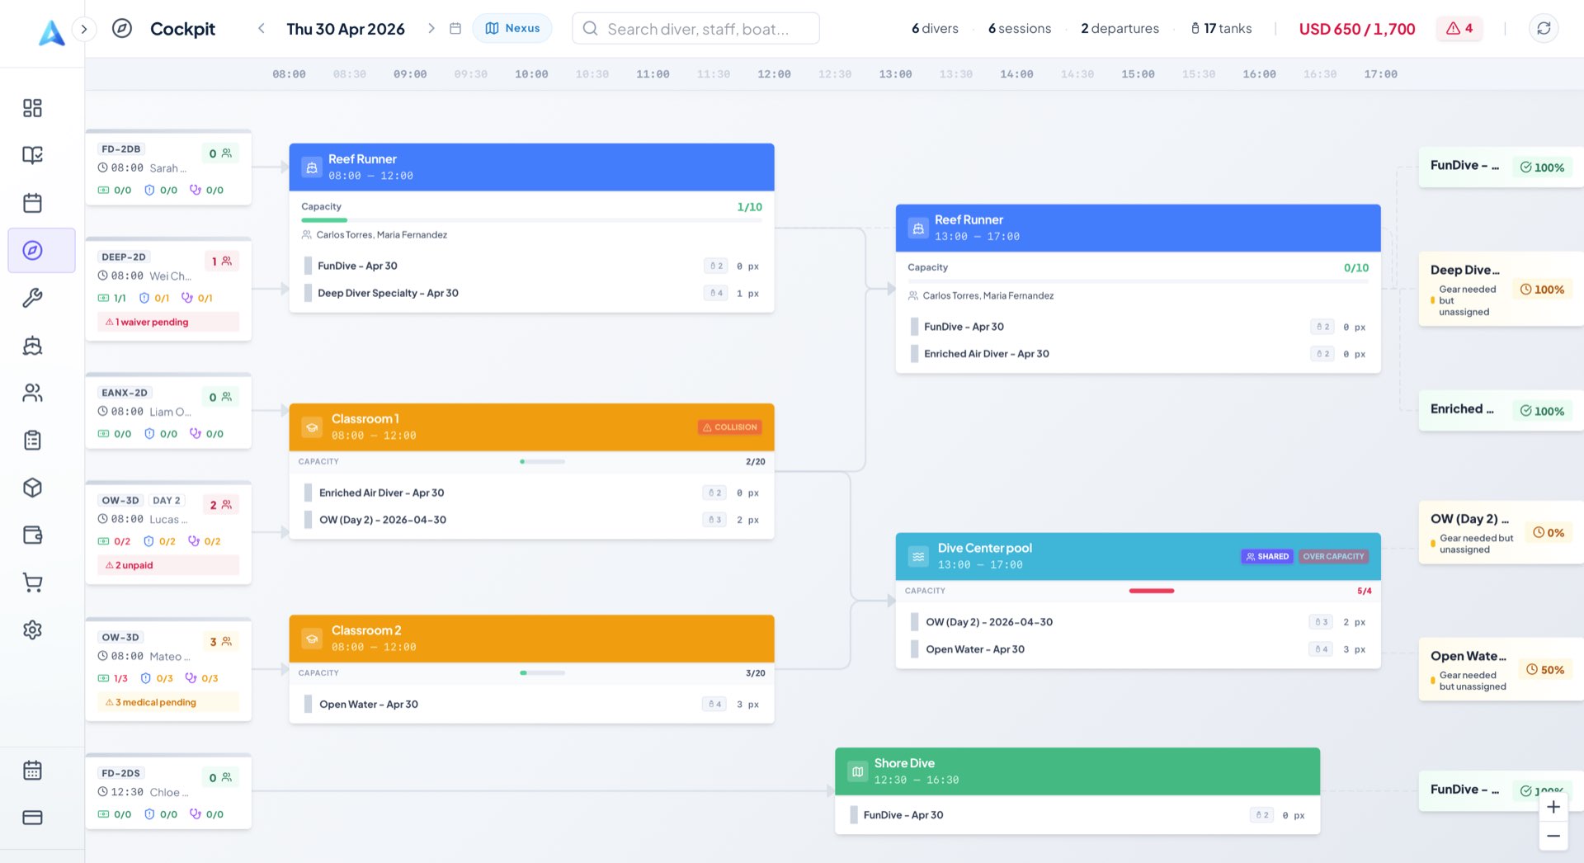Go to next day with right chevron
The image size is (1584, 863).
[x=431, y=28]
